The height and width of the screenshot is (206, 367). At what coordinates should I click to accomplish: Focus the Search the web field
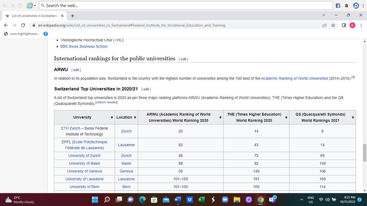point(186,6)
